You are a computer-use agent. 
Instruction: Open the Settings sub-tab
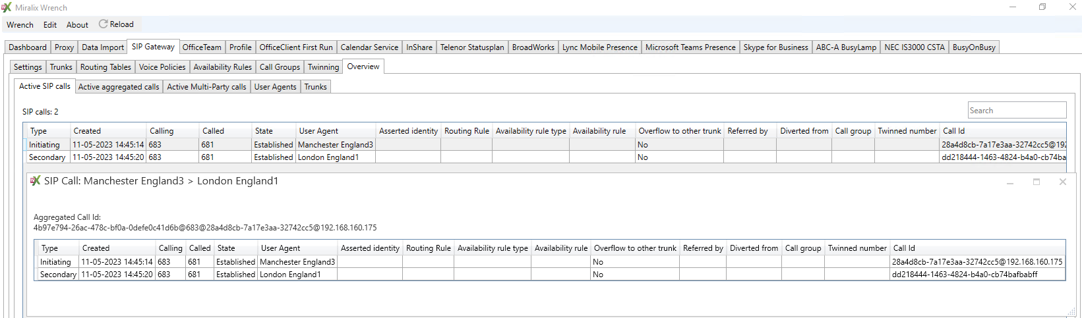[28, 67]
